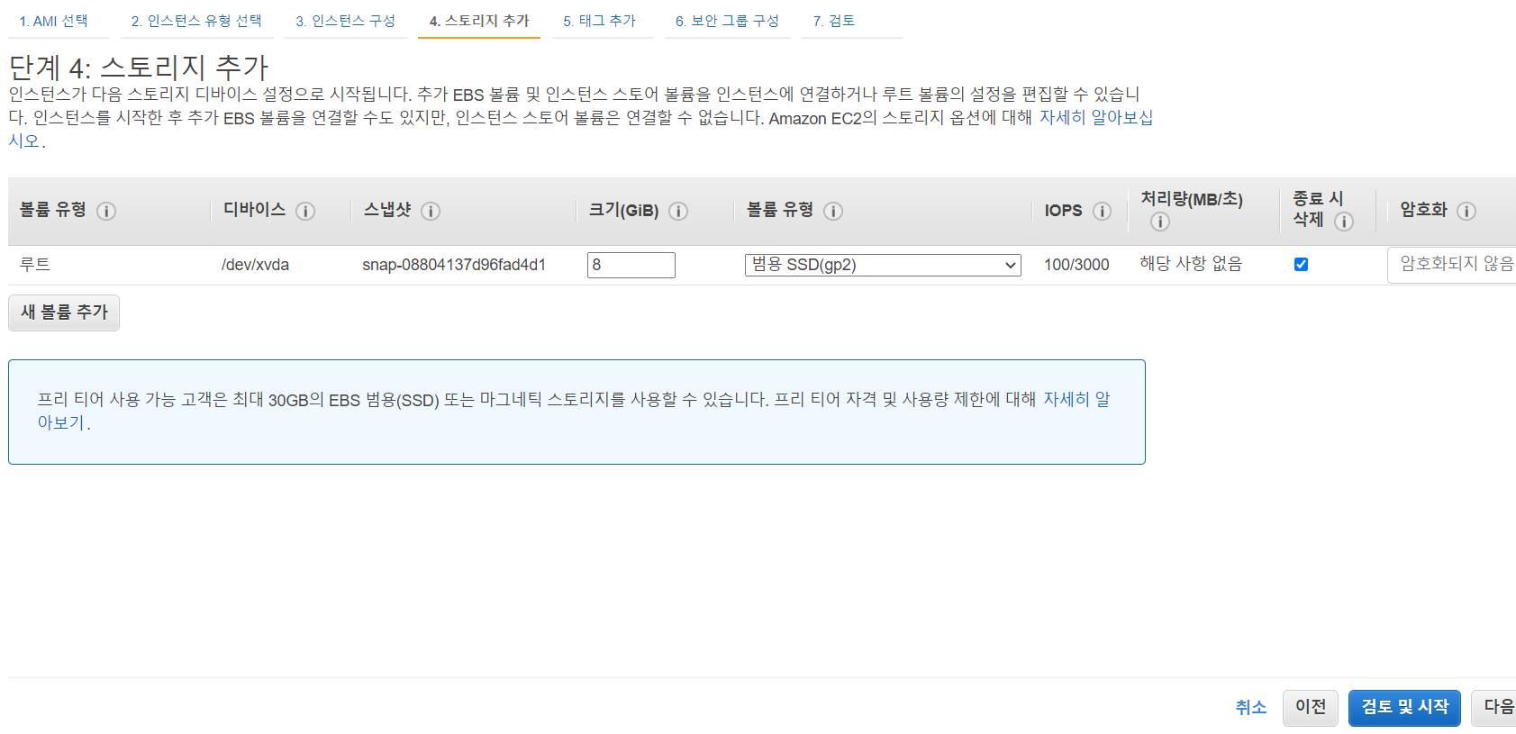
Task: Show info tooltip for 디바이스 column
Action: click(x=305, y=212)
